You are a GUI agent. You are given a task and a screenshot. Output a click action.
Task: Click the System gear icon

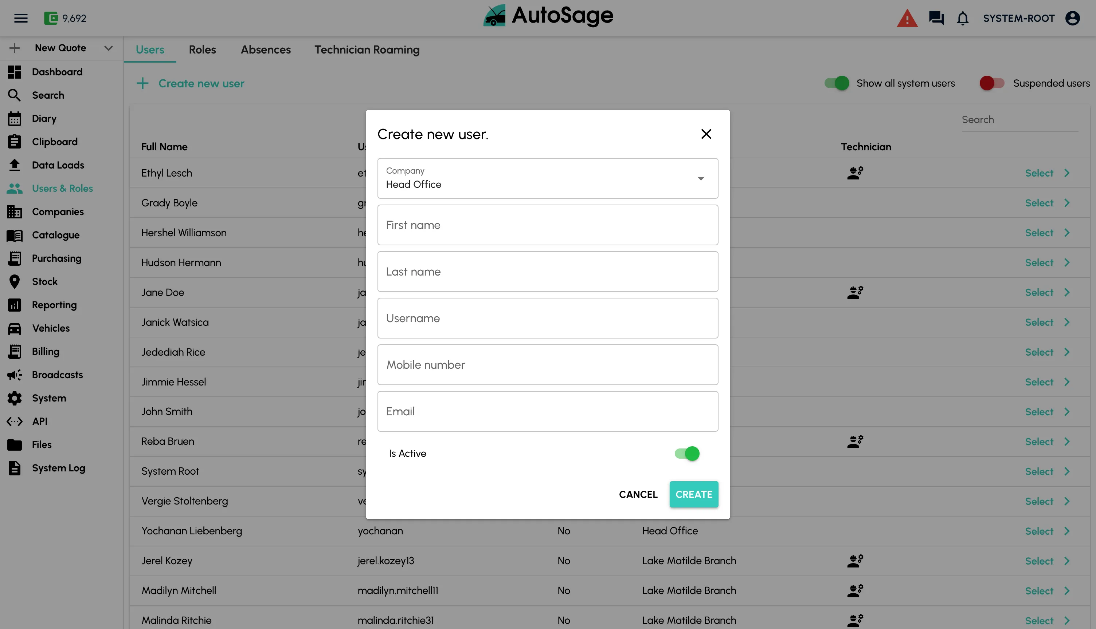point(14,398)
